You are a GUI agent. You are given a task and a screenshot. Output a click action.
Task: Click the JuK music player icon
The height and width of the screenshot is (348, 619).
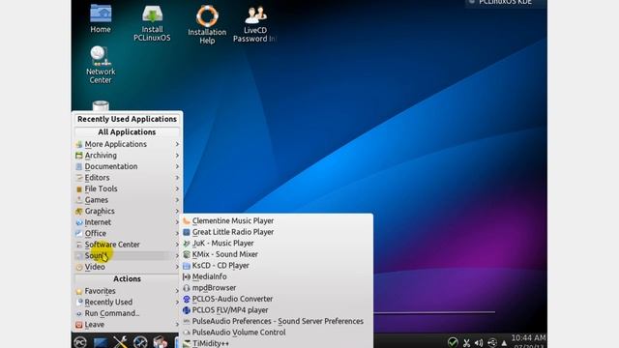point(187,244)
